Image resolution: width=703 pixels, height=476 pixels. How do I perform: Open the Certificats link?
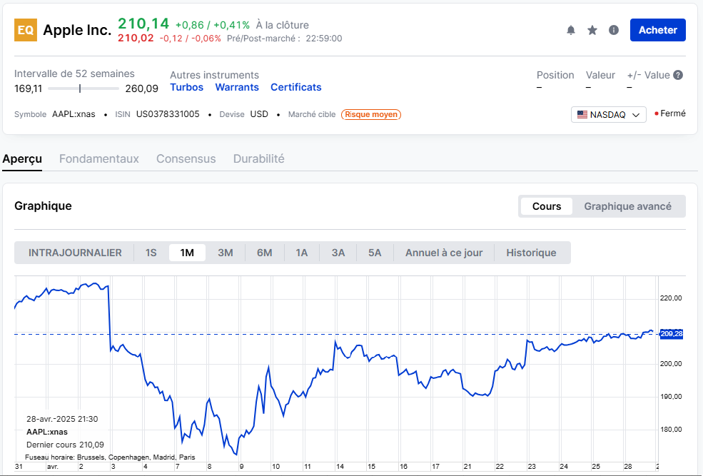tap(295, 87)
